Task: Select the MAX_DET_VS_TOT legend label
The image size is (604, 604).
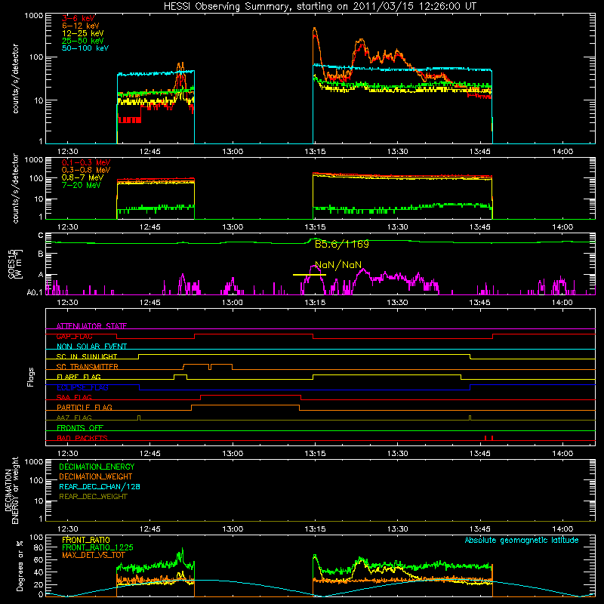Action: coord(94,555)
